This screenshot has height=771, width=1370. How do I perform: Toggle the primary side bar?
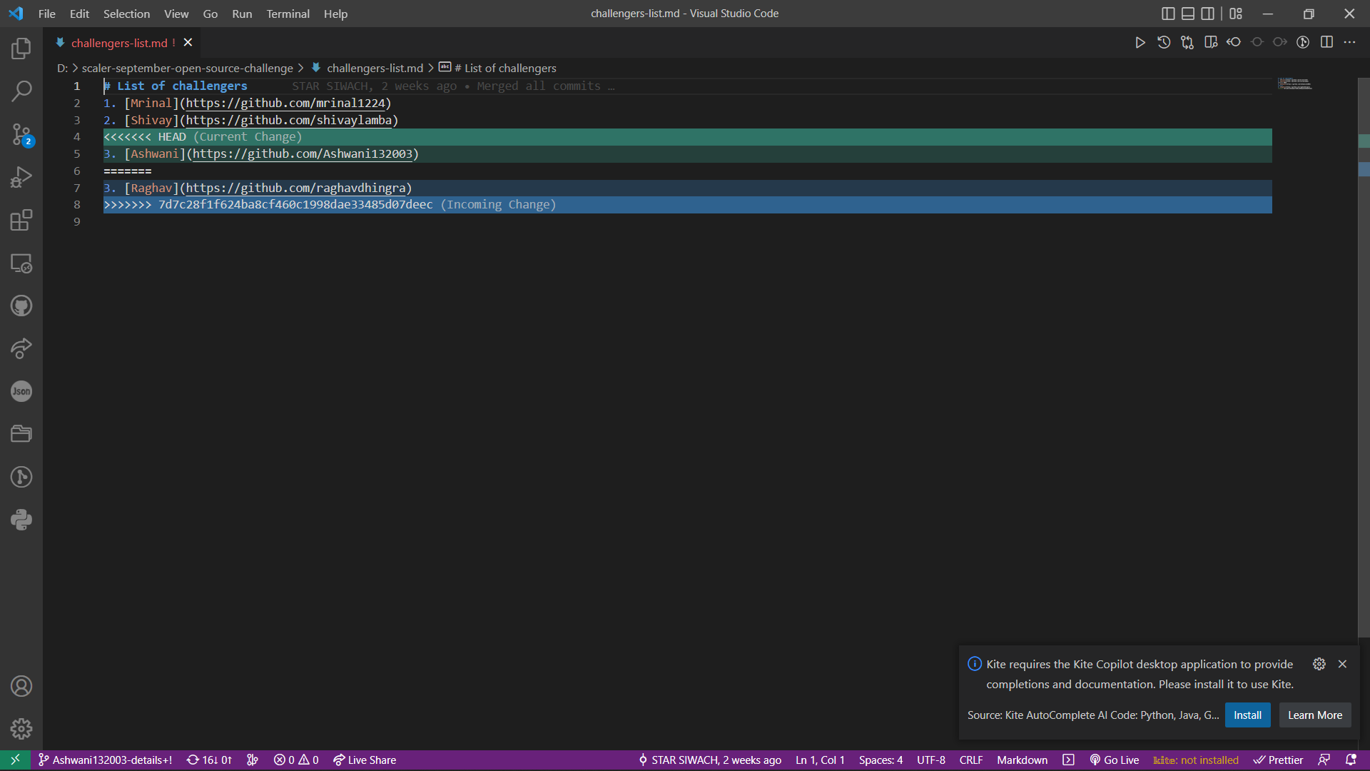pos(1168,14)
